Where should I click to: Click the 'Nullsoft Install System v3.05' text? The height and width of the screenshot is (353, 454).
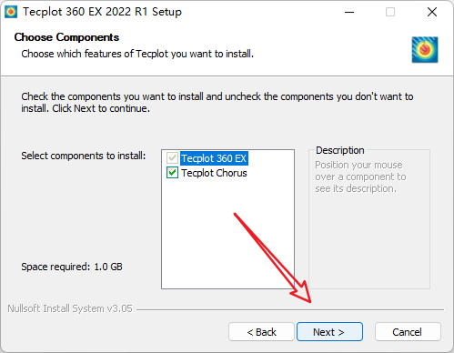[70, 308]
